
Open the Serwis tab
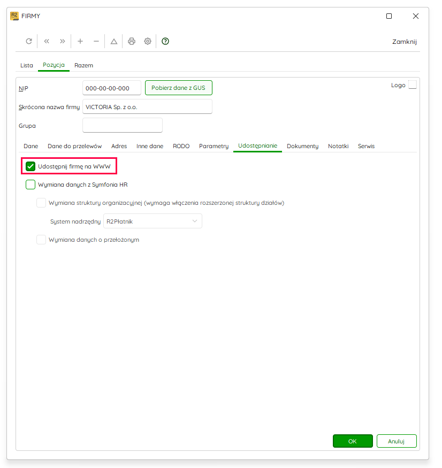(x=366, y=146)
